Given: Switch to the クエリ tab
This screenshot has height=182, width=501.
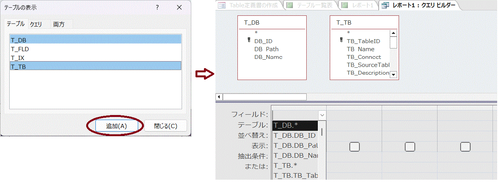Looking at the screenshot, I should [x=36, y=24].
